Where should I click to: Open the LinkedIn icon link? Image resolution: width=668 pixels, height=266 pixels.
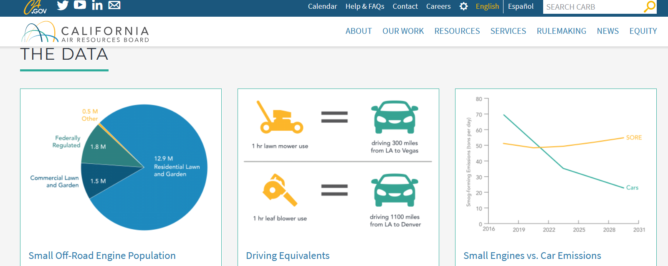tap(97, 5)
